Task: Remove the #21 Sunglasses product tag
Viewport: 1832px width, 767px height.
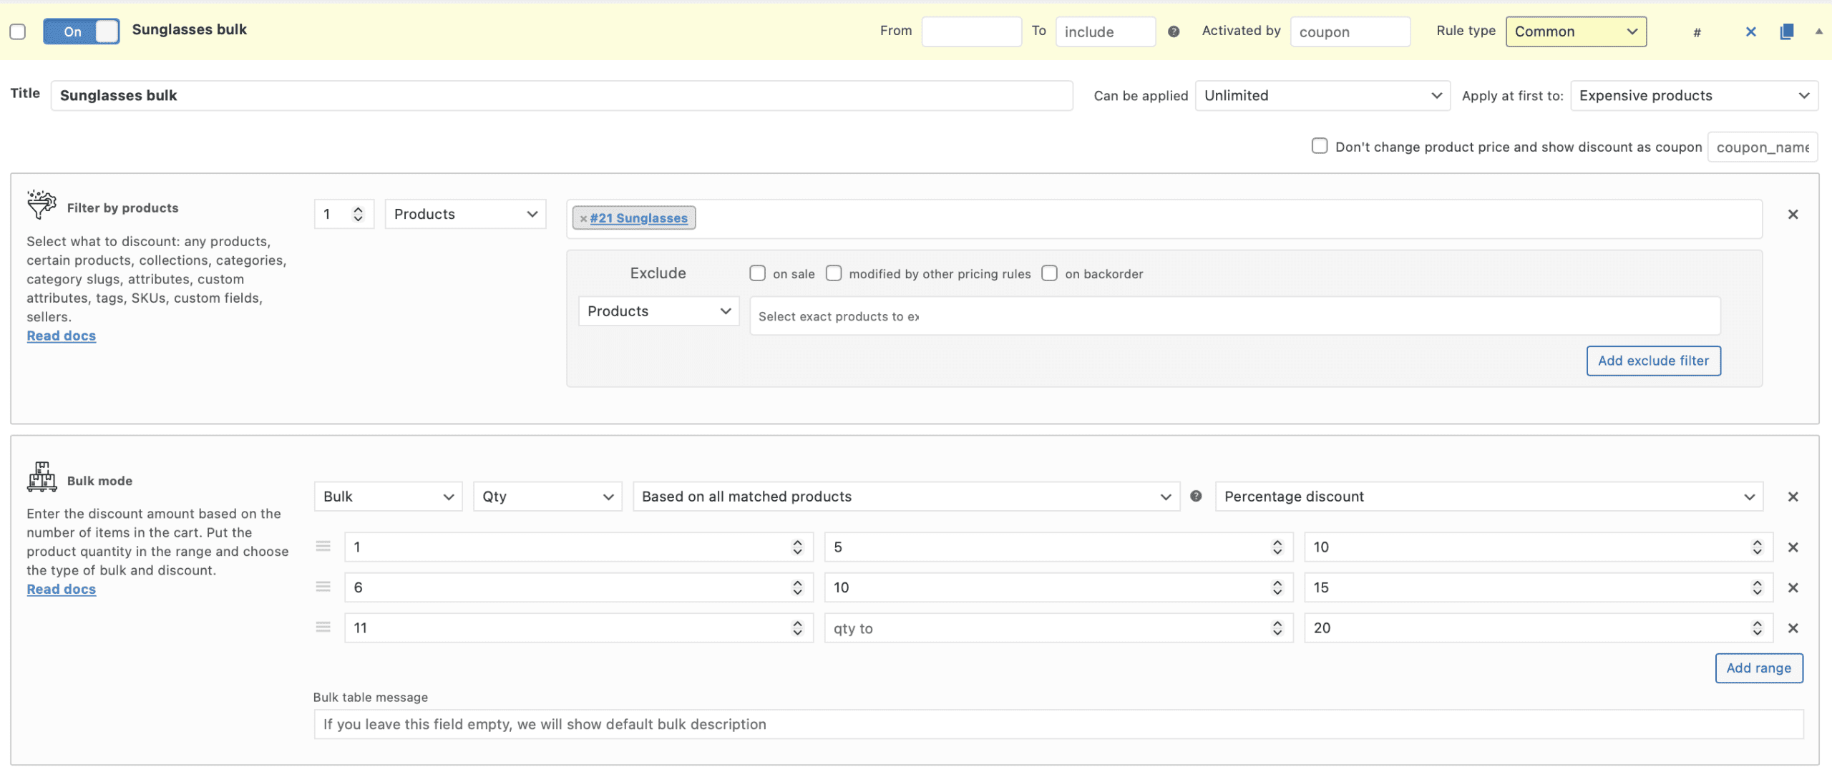Action: point(583,219)
